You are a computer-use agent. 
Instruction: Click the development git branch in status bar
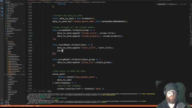pos(6,106)
